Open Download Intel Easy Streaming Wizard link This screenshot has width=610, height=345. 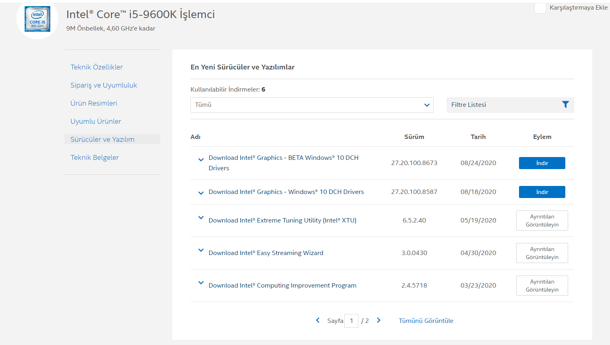266,253
